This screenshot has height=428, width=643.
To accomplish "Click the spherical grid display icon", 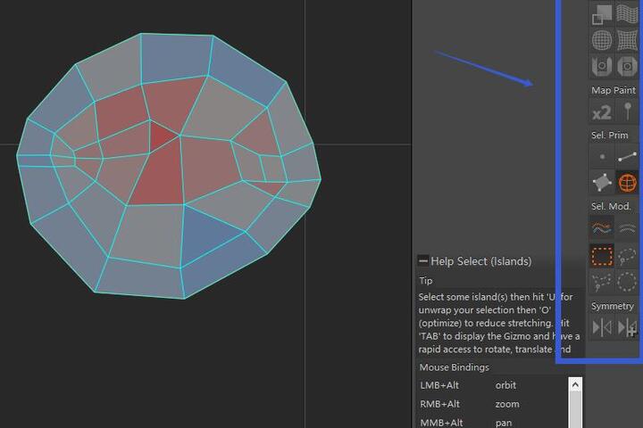I will pyautogui.click(x=602, y=40).
